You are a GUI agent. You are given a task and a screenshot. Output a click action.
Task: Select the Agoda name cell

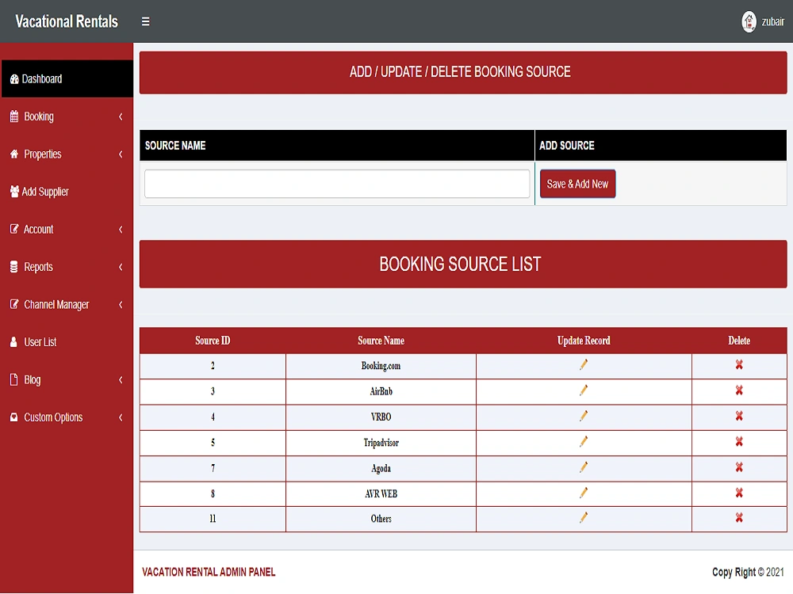(381, 468)
